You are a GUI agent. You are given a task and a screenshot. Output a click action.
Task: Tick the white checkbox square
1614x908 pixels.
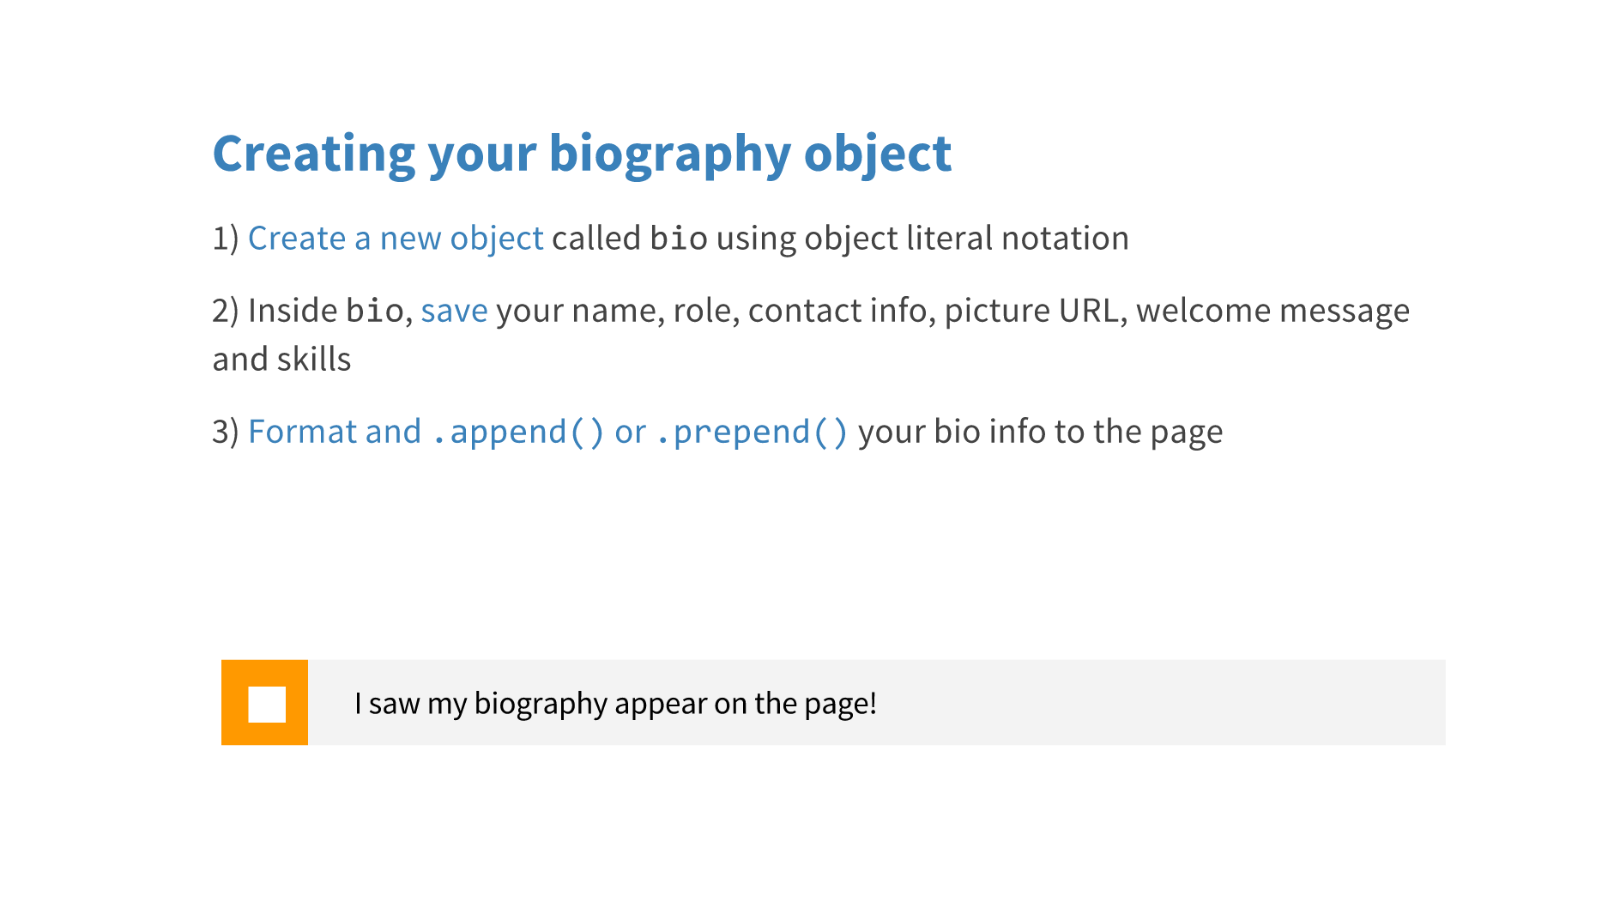point(267,705)
